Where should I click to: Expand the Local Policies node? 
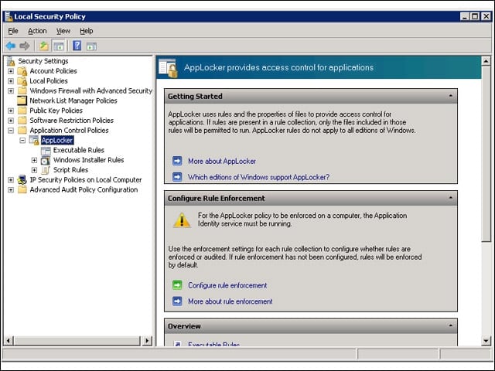[x=11, y=80]
